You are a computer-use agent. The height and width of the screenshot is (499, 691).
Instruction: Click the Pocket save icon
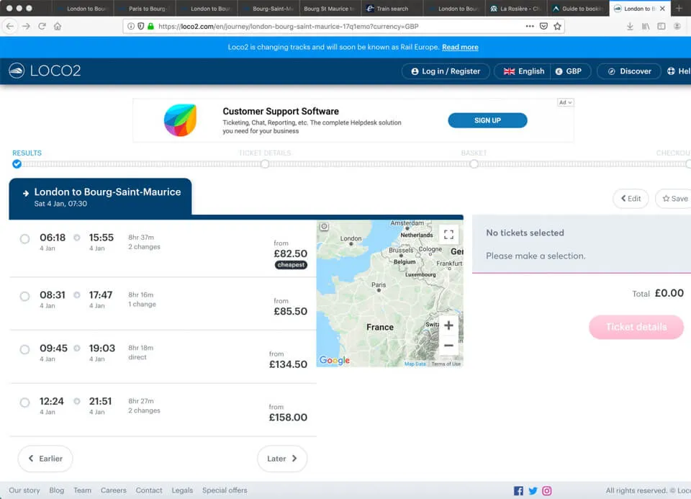(544, 27)
